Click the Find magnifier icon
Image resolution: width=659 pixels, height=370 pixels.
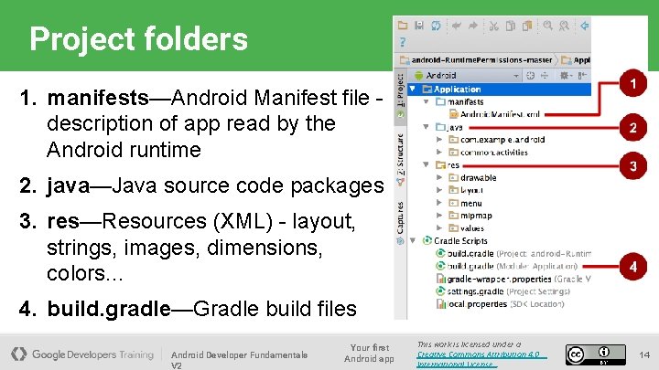(x=547, y=26)
